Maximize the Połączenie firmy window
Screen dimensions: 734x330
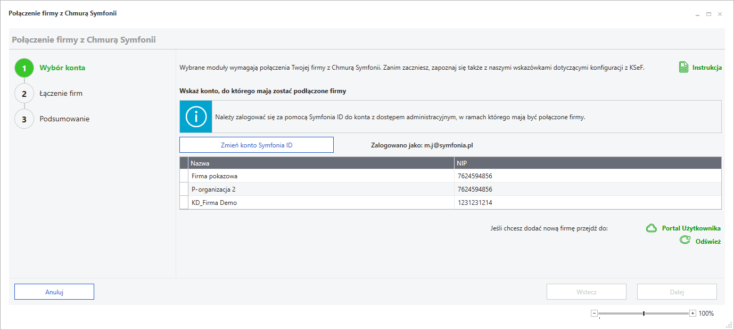708,14
